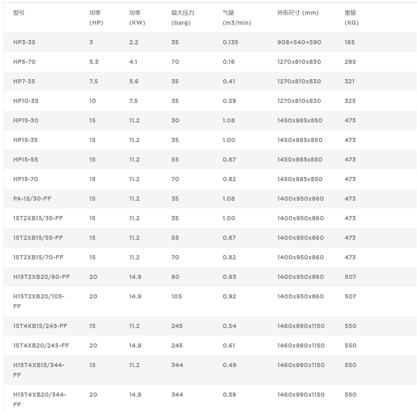Image resolution: width=417 pixels, height=412 pixels.
Task: Click the 重量 (KG) column header
Action: [x=351, y=18]
